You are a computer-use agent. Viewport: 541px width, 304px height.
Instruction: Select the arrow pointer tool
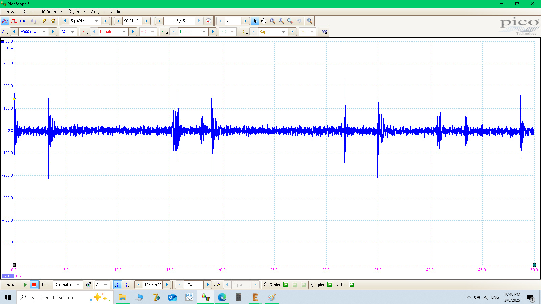(255, 21)
